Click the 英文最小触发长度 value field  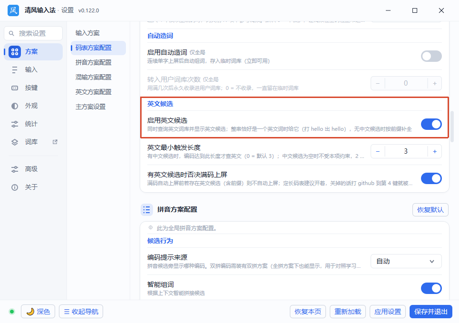[406, 152]
